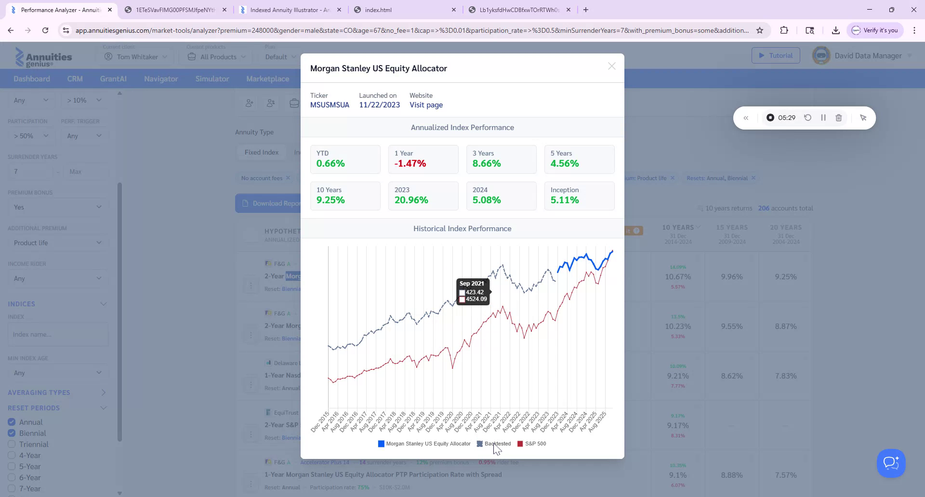Restart the recording with the undo icon
925x497 pixels.
pyautogui.click(x=808, y=118)
